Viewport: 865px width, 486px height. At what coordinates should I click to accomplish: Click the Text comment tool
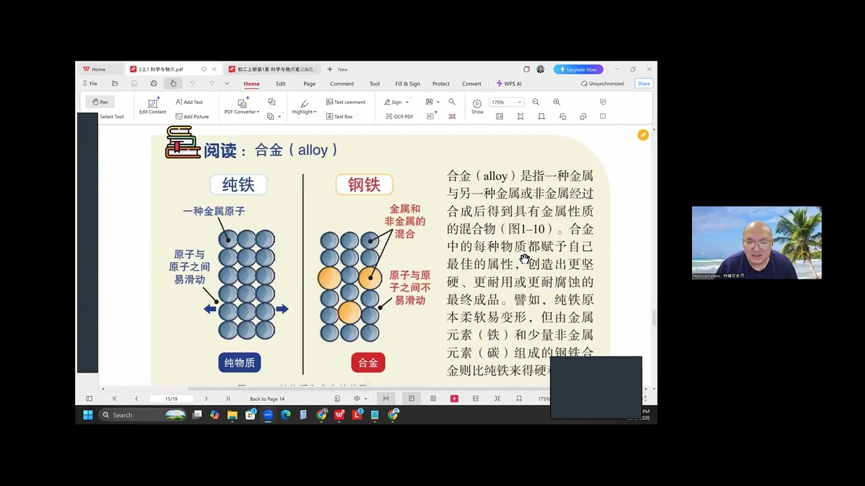point(345,102)
